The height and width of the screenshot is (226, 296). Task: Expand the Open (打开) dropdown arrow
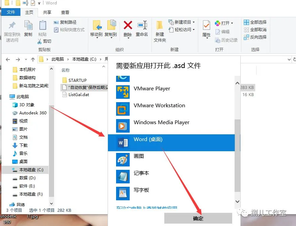[232, 23]
